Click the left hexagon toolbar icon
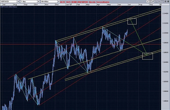Screen dimensions: 170x110 [165, 2]
